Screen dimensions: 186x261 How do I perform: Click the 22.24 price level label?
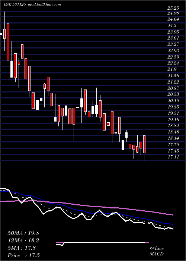(174, 63)
